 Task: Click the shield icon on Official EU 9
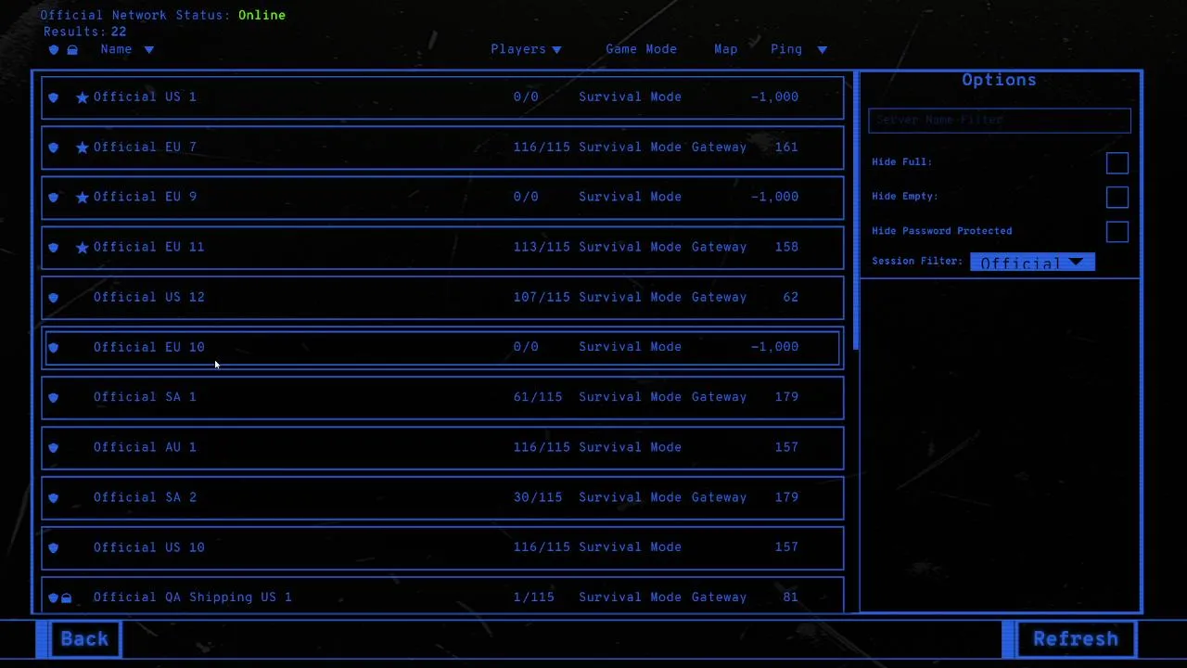click(53, 198)
